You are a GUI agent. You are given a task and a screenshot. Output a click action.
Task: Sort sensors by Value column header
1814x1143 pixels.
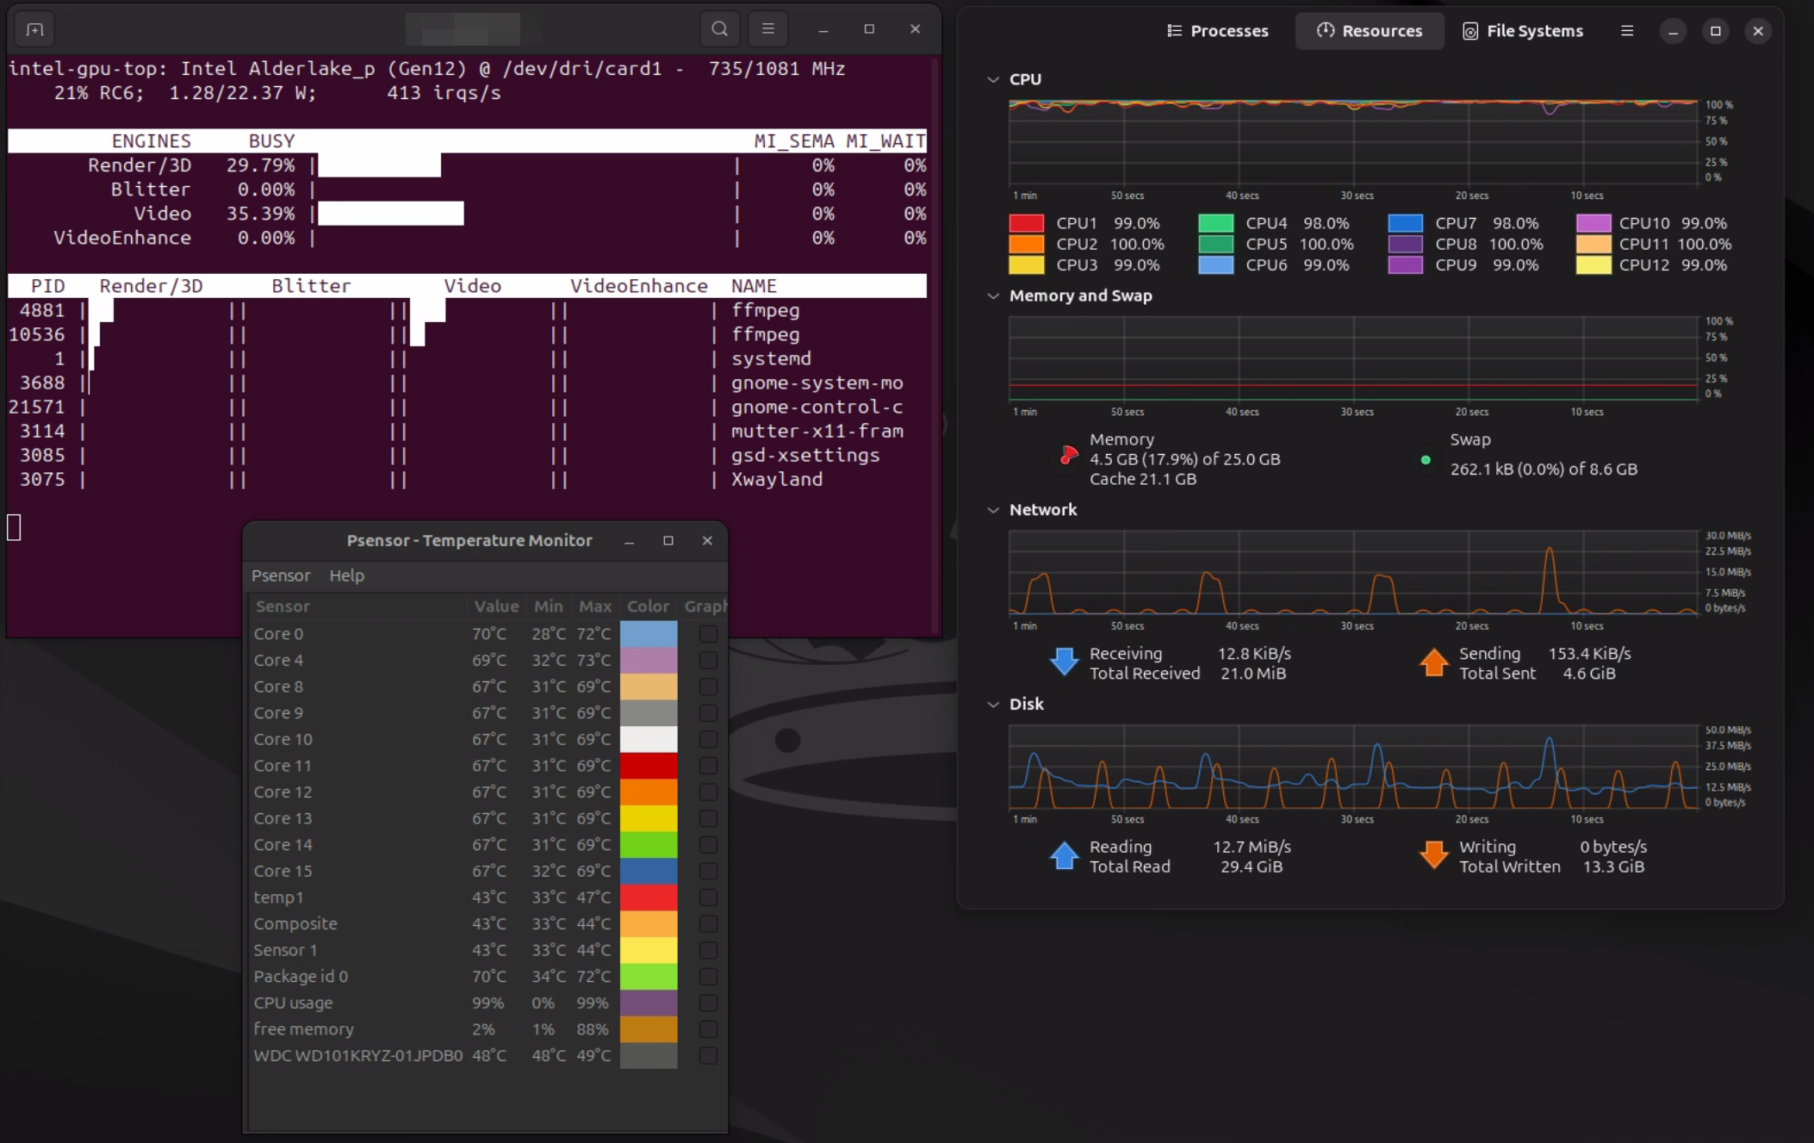point(495,606)
